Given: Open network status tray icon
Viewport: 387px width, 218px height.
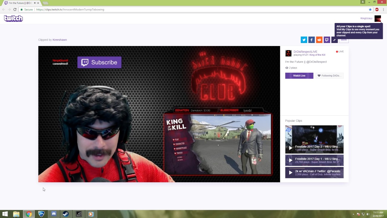Looking at the screenshot, I should pos(363,214).
